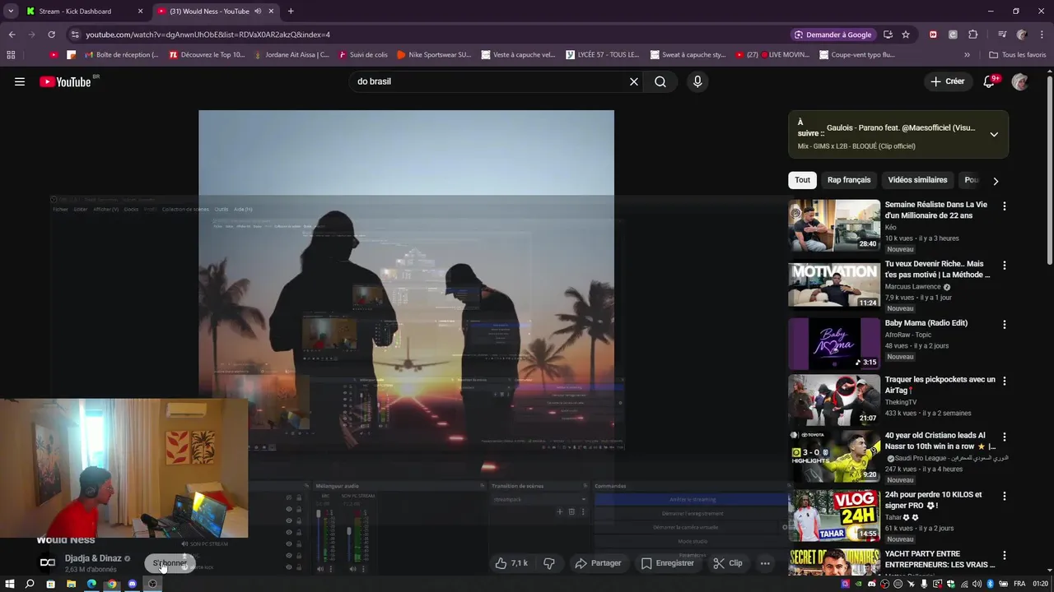Open the Chrome tab search dropdown

point(10,12)
